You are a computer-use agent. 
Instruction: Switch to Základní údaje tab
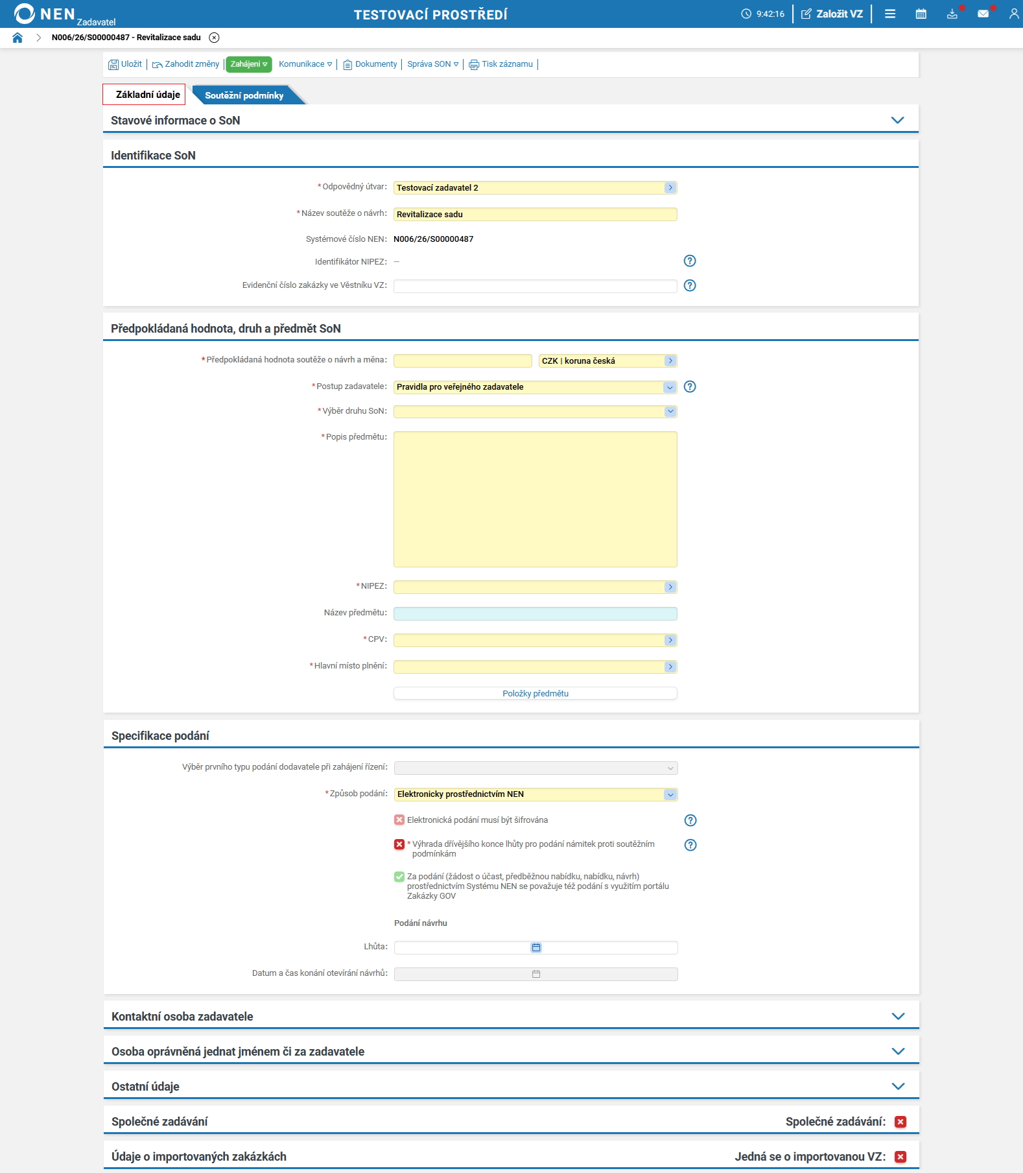point(144,95)
